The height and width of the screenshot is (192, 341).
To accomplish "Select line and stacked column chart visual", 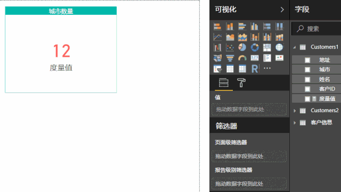I will [255, 37].
